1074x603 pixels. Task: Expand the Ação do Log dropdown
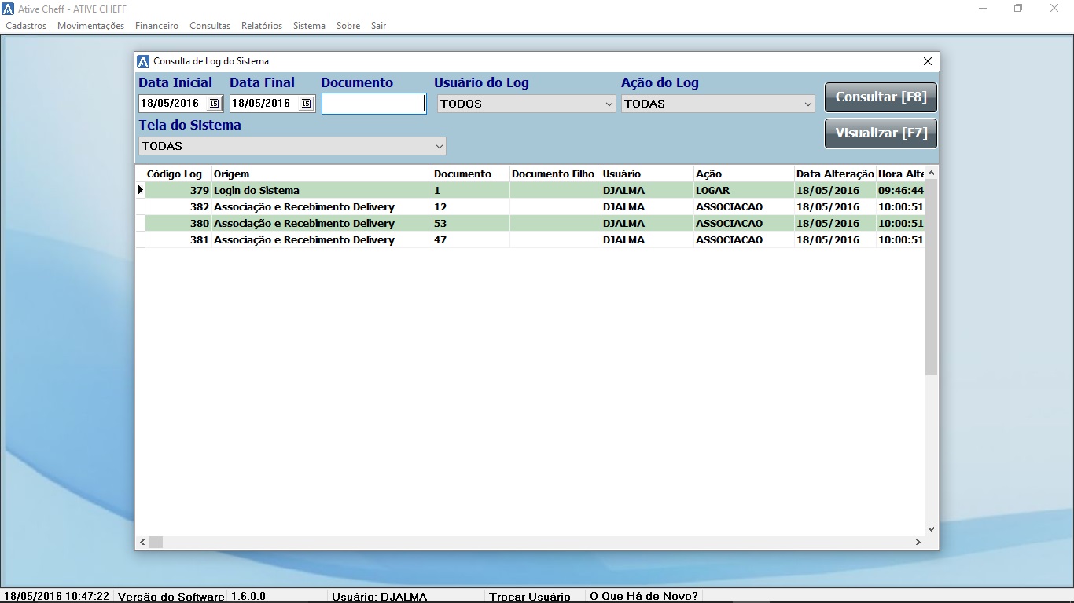point(807,104)
